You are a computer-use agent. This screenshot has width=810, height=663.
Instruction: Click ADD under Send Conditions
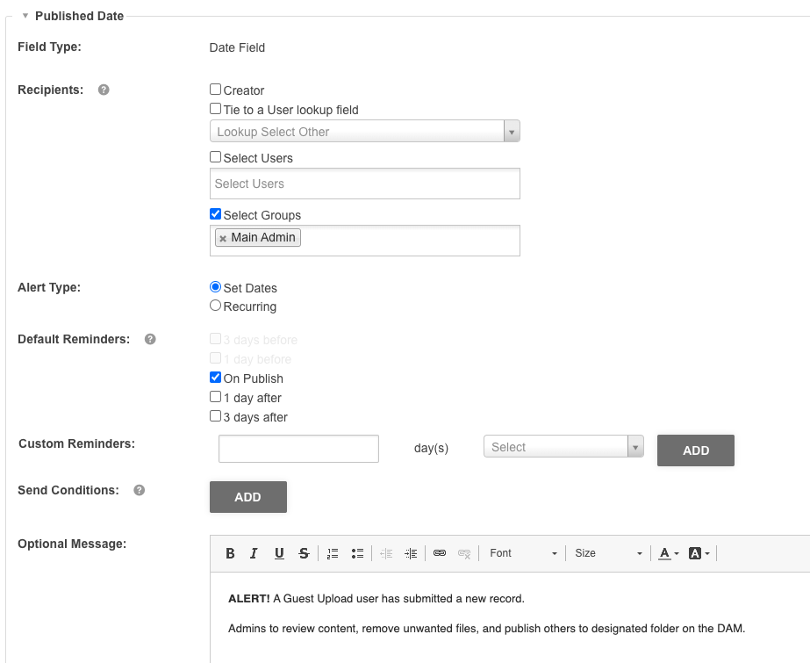[x=247, y=496]
